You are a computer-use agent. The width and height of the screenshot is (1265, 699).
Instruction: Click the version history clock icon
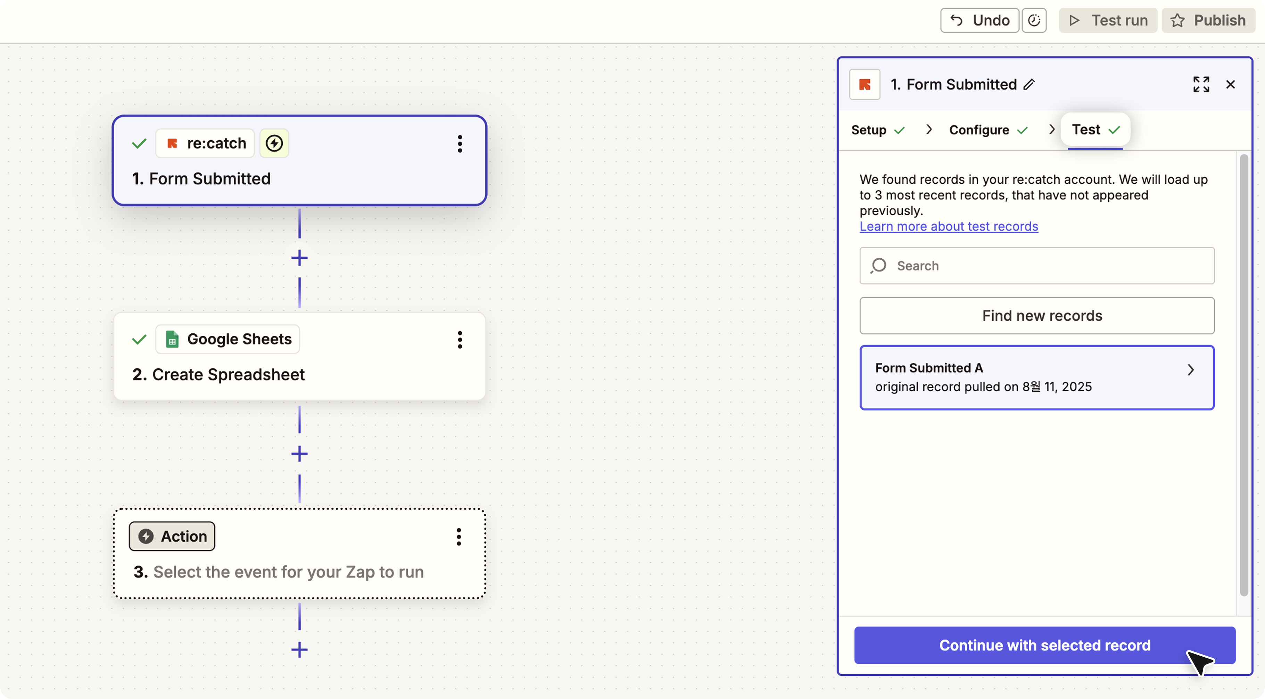pyautogui.click(x=1034, y=20)
